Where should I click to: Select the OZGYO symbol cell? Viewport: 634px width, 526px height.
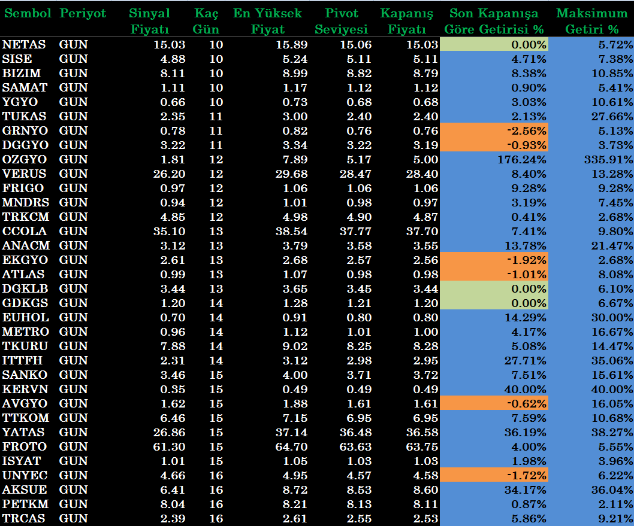[24, 159]
